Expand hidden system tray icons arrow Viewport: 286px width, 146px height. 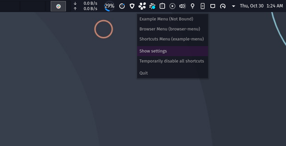tap(233, 6)
